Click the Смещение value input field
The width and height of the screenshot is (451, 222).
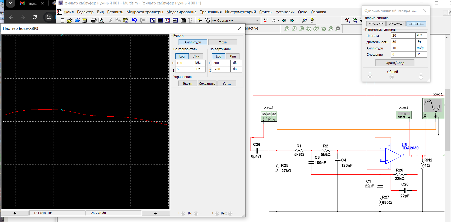(x=403, y=54)
